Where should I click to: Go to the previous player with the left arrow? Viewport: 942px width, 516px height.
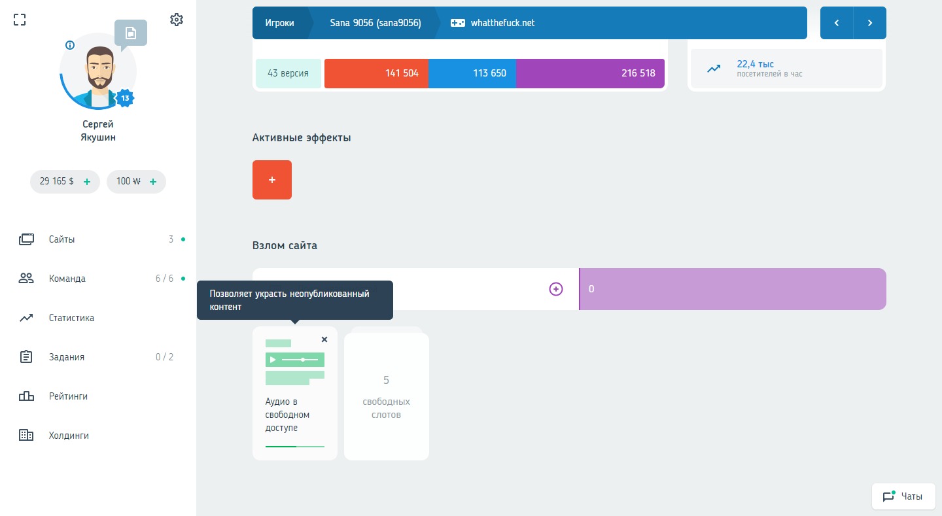pos(837,23)
